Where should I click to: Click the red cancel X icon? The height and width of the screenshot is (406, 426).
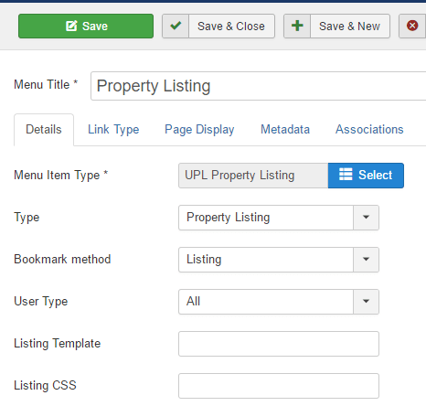[x=412, y=26]
